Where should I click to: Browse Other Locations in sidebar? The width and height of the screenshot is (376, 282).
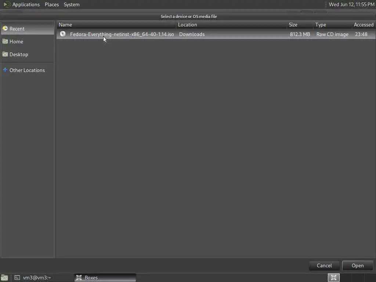coord(27,70)
